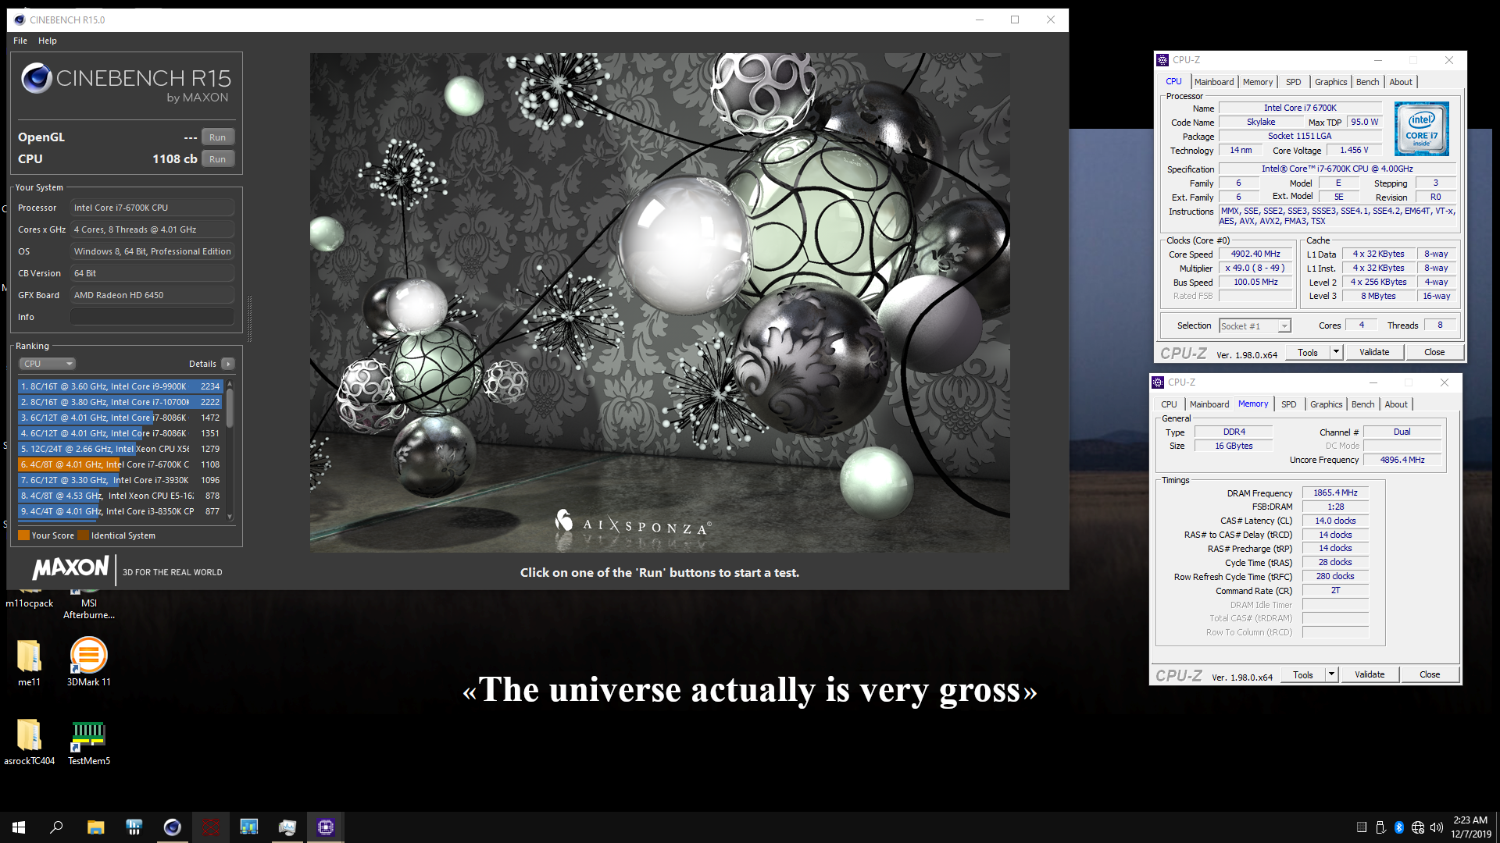
Task: Select ranking entry Core i3-8350K
Action: pyautogui.click(x=120, y=511)
